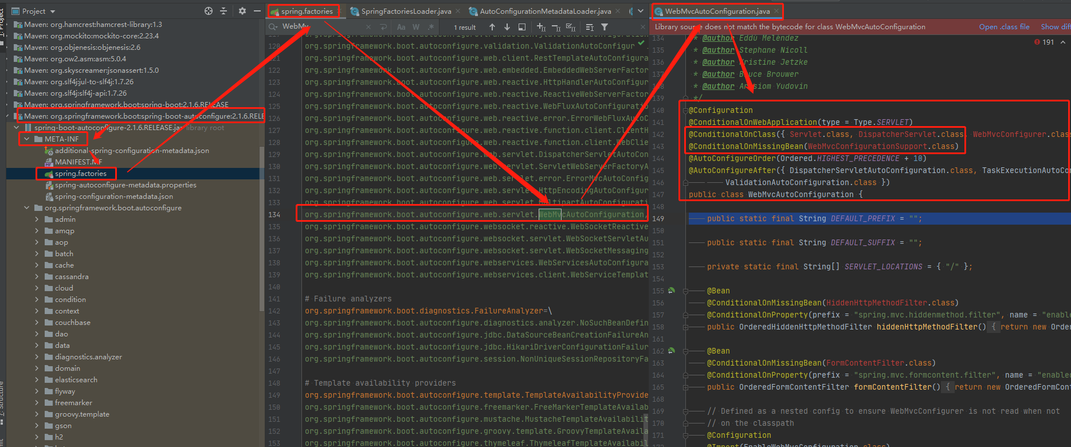Open Project panel settings gear
Image resolution: width=1071 pixels, height=447 pixels.
point(242,11)
